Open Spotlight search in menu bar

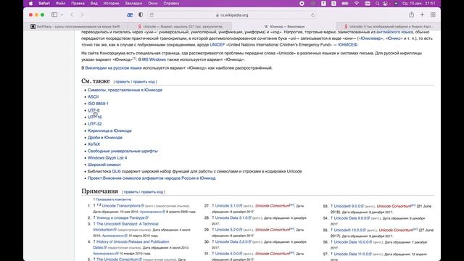377,4
